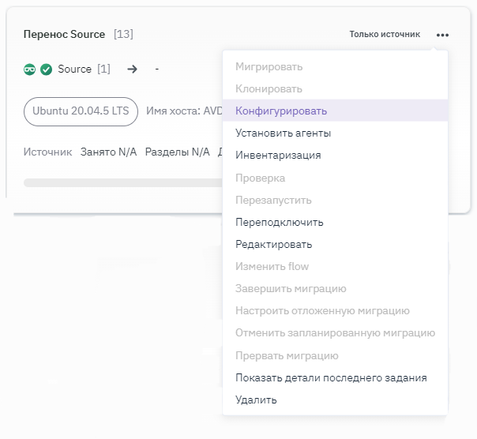Click the Мигрировать menu item

[x=269, y=67]
